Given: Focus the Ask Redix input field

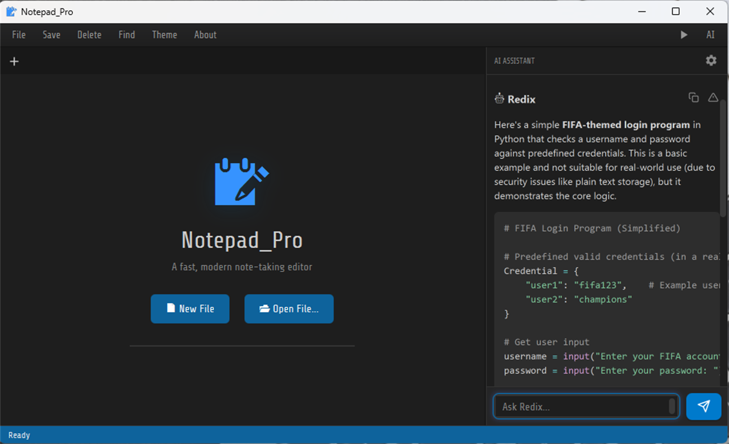Looking at the screenshot, I should coord(586,406).
